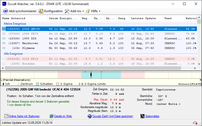Click the empty status box of 2015 NY19
Screen dimensions: 202x126
[x=4, y=59]
